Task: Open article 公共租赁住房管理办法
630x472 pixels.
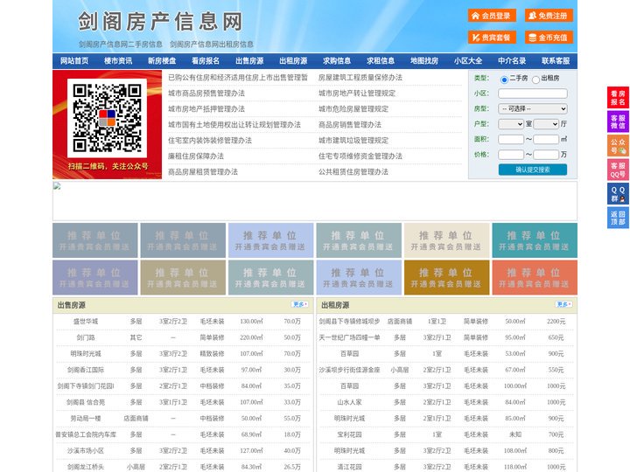Action: click(x=353, y=172)
